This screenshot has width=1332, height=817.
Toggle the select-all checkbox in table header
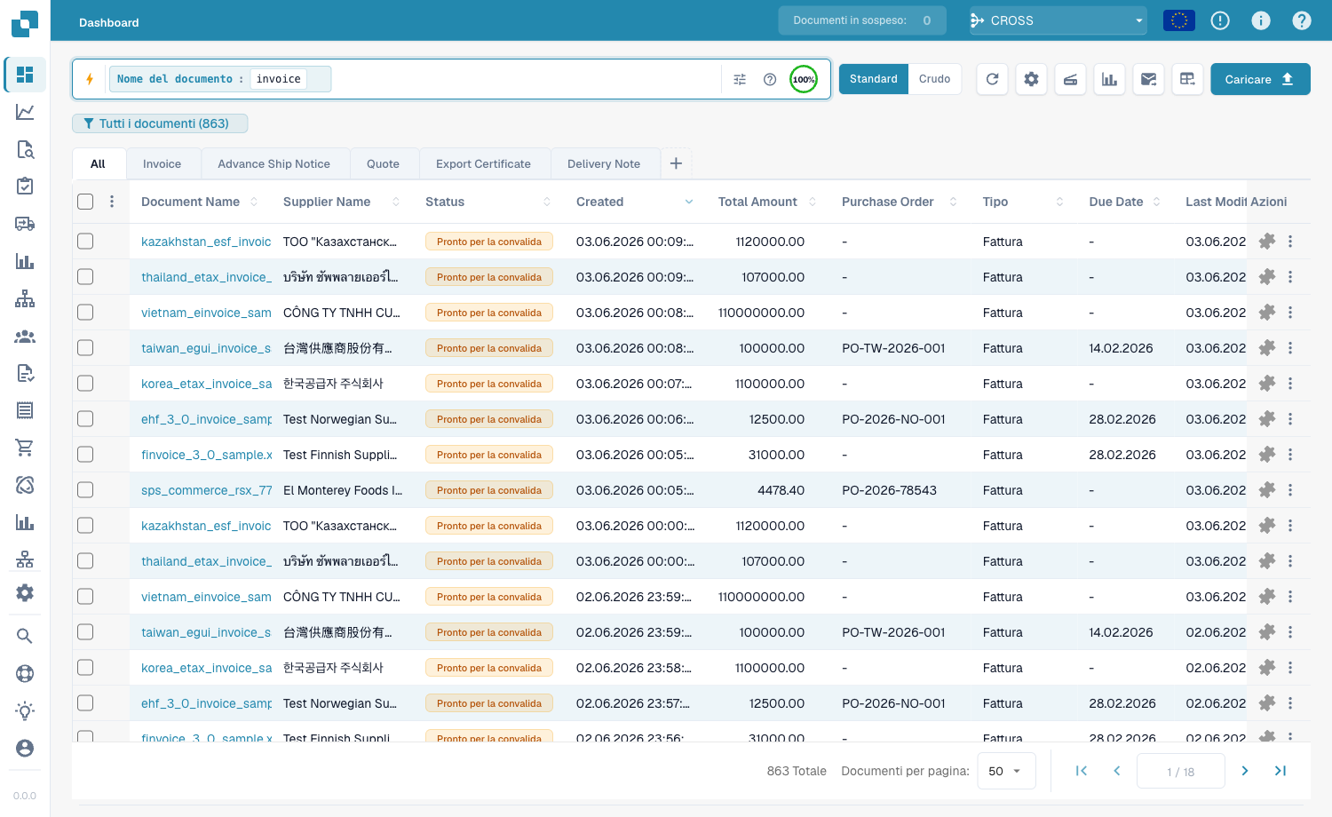coord(85,202)
